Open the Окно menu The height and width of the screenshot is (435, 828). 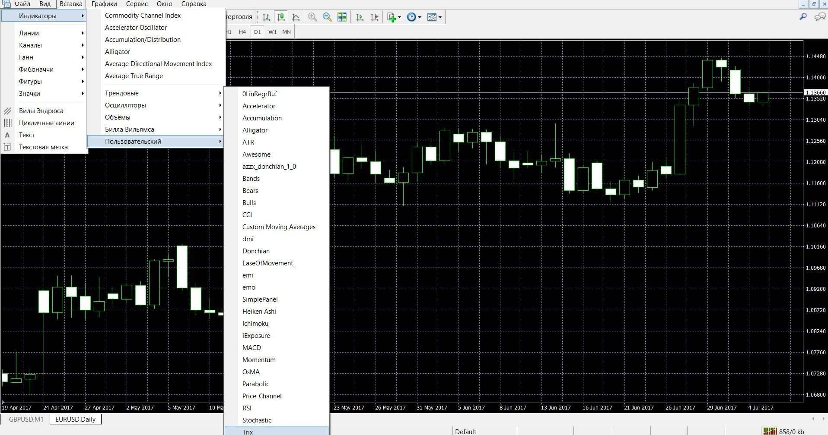point(165,4)
